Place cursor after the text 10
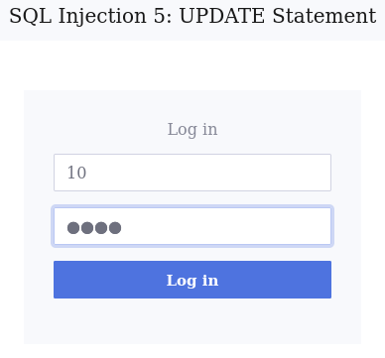 (x=87, y=173)
